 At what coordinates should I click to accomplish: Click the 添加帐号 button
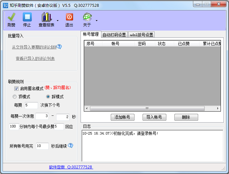[122, 117]
